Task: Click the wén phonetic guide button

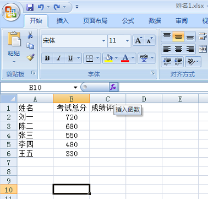Action: point(144,58)
